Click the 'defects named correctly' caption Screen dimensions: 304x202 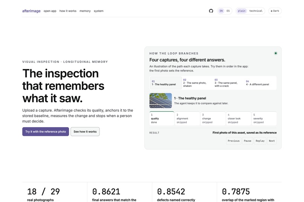(x=176, y=200)
